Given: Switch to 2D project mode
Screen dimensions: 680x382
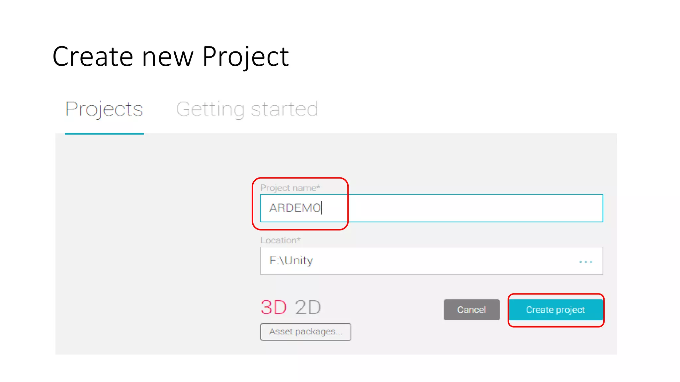Looking at the screenshot, I should pos(308,307).
